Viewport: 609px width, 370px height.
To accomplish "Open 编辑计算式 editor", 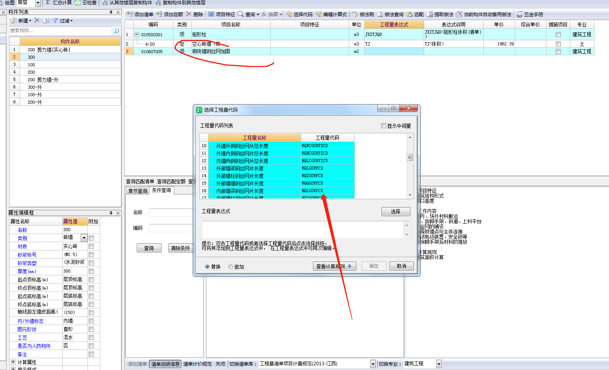I will (x=331, y=14).
